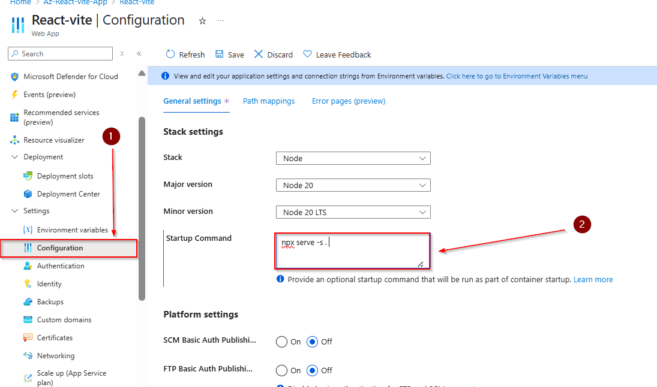
Task: Collapse the sidebar menu with double chevron
Action: click(x=139, y=53)
